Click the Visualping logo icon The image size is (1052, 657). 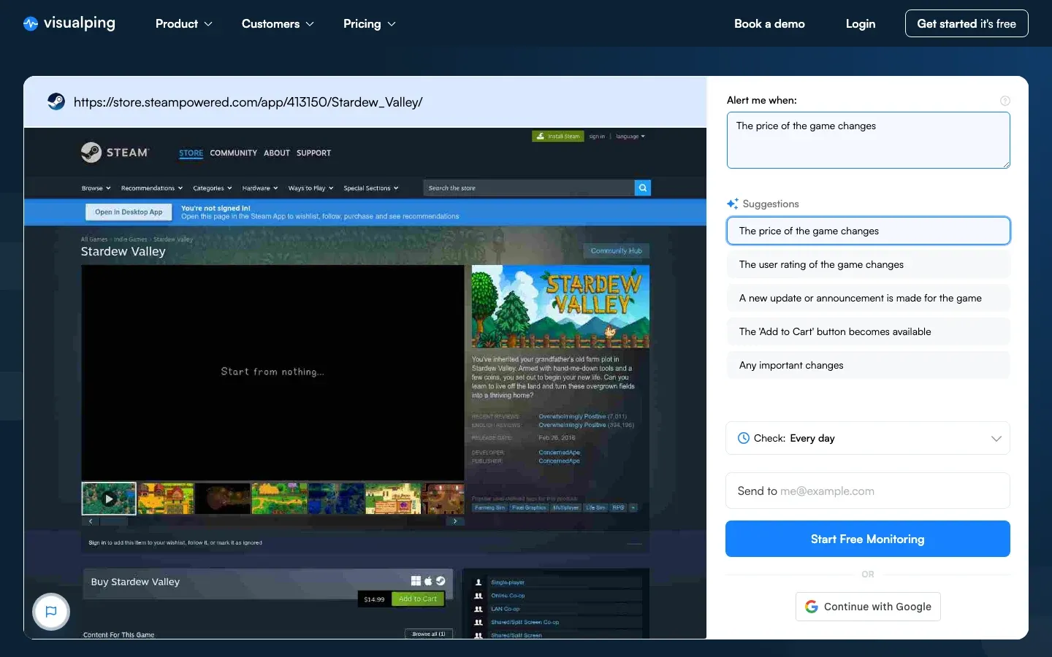click(30, 23)
